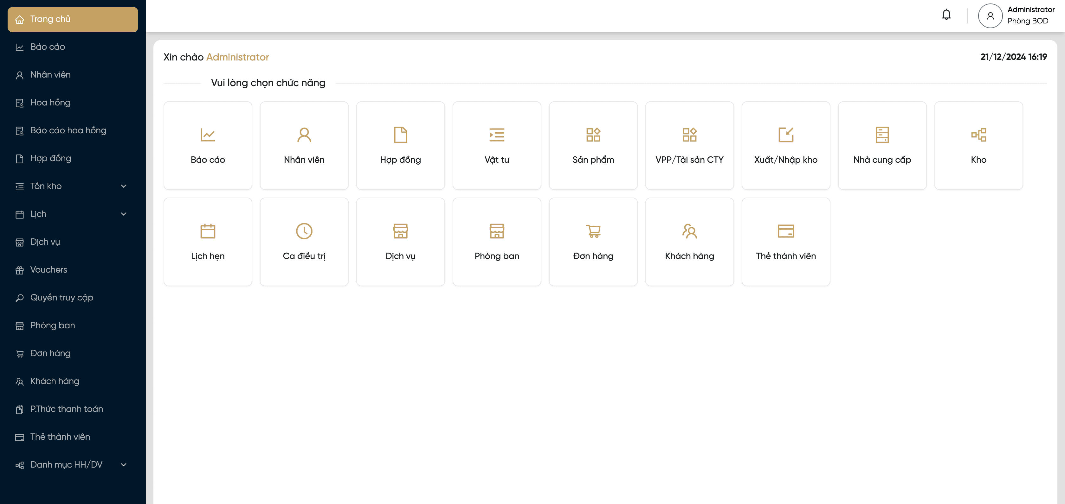The width and height of the screenshot is (1065, 504).
Task: Select Dịch vụ in the sidebar
Action: pos(73,242)
